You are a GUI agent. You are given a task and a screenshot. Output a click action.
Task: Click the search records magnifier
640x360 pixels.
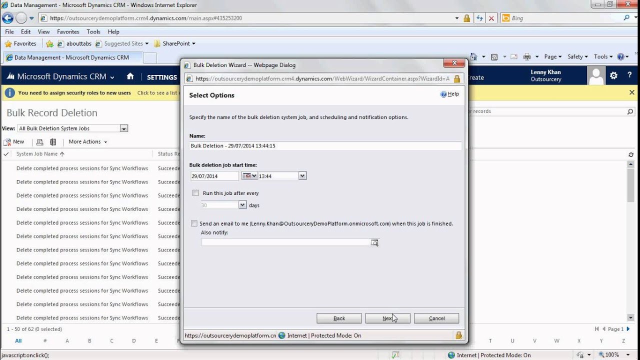(630, 111)
